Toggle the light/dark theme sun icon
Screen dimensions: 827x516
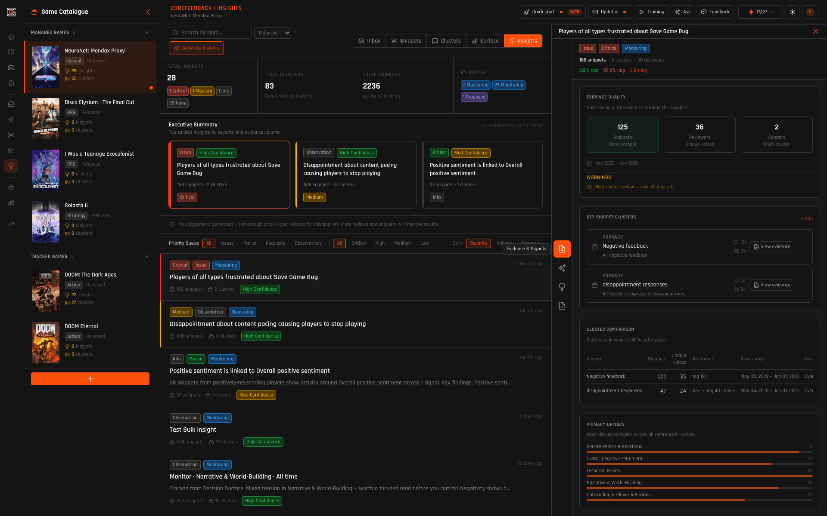[x=792, y=12]
